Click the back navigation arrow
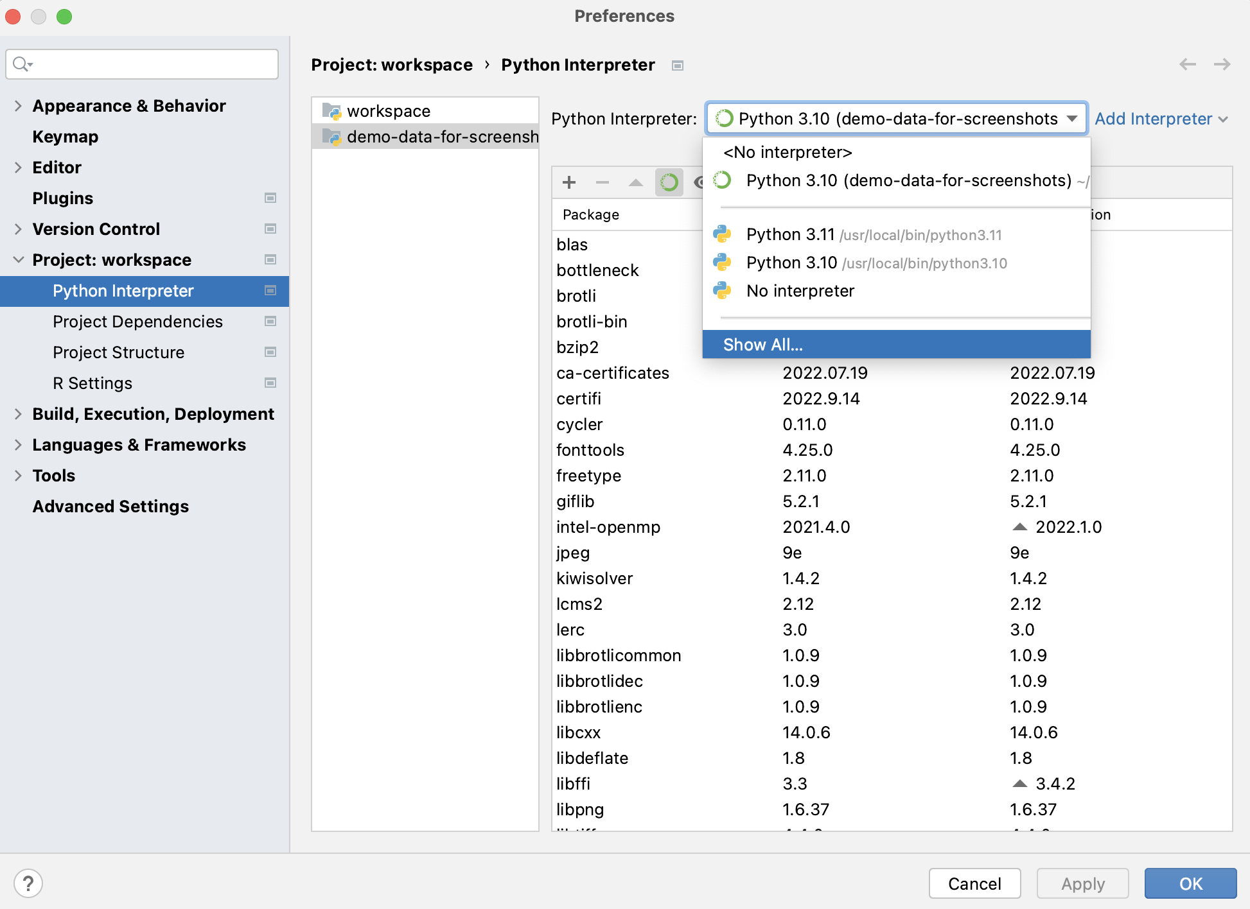The height and width of the screenshot is (909, 1250). 1188,64
